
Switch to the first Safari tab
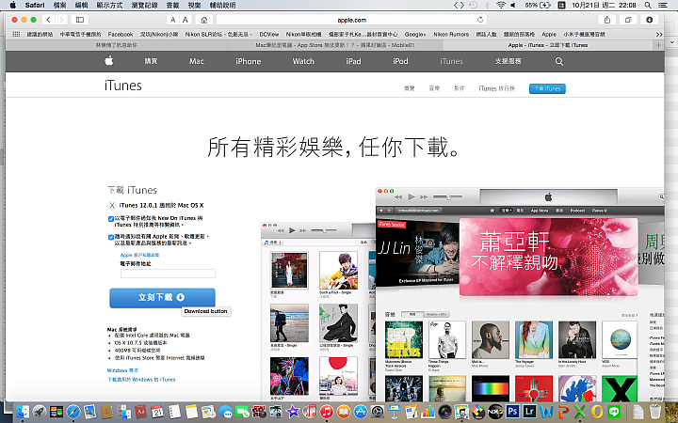[117, 45]
